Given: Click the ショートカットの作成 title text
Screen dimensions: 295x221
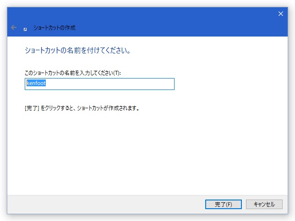Looking at the screenshot, I should (55, 28).
